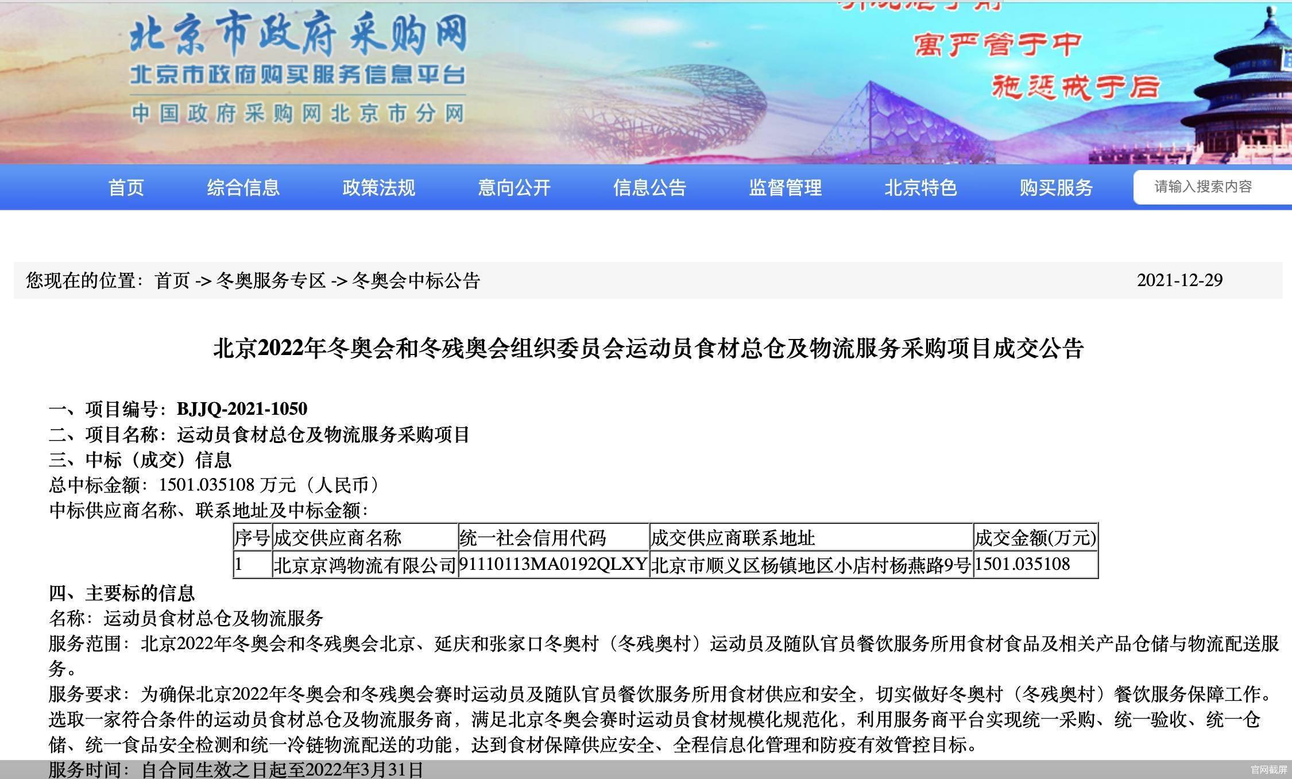1292x779 pixels.
Task: Open the 综合信息 navigation menu
Action: coord(243,187)
